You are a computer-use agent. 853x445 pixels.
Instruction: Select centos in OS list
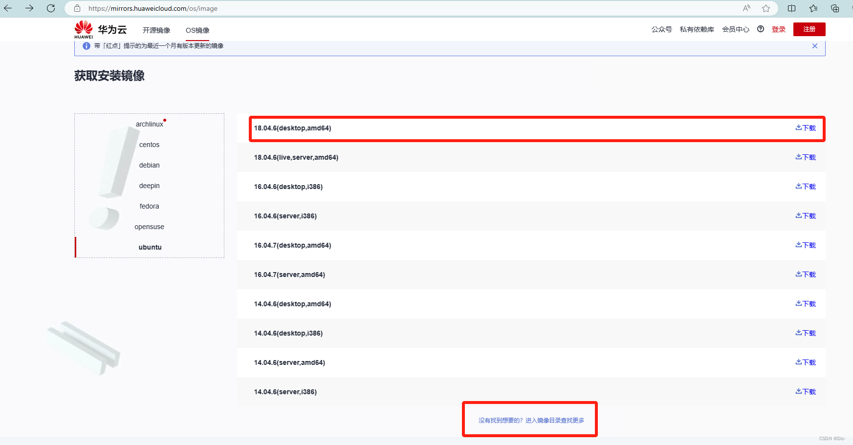[x=150, y=145]
